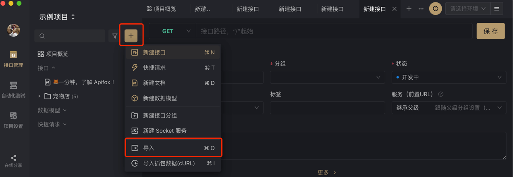Open 项目设置 in the left sidebar
513x177 pixels.
tap(13, 120)
